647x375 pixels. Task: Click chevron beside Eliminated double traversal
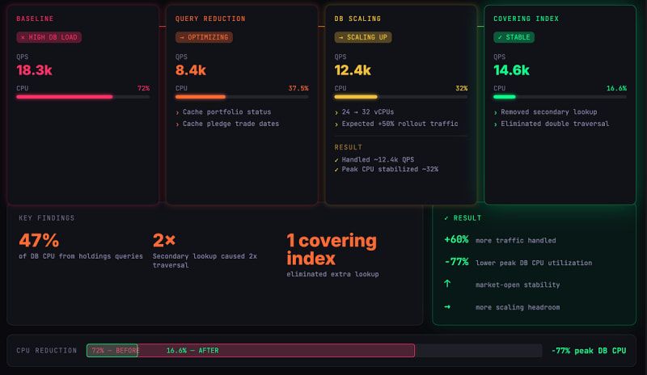coord(496,124)
